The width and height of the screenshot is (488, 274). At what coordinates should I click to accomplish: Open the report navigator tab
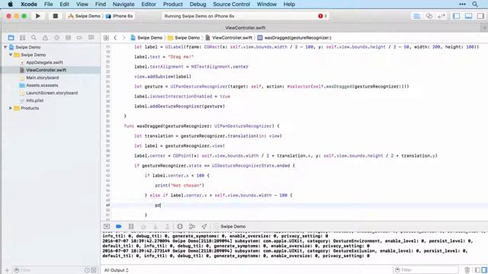[x=91, y=37]
